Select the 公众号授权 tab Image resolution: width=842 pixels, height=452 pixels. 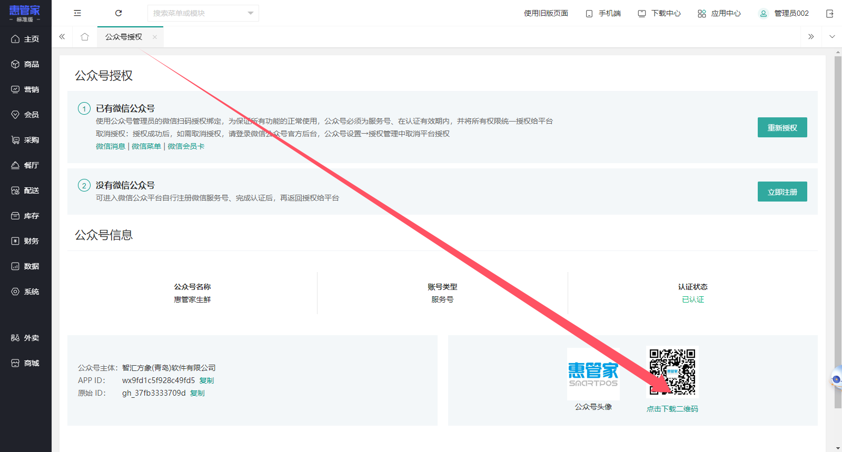(124, 37)
